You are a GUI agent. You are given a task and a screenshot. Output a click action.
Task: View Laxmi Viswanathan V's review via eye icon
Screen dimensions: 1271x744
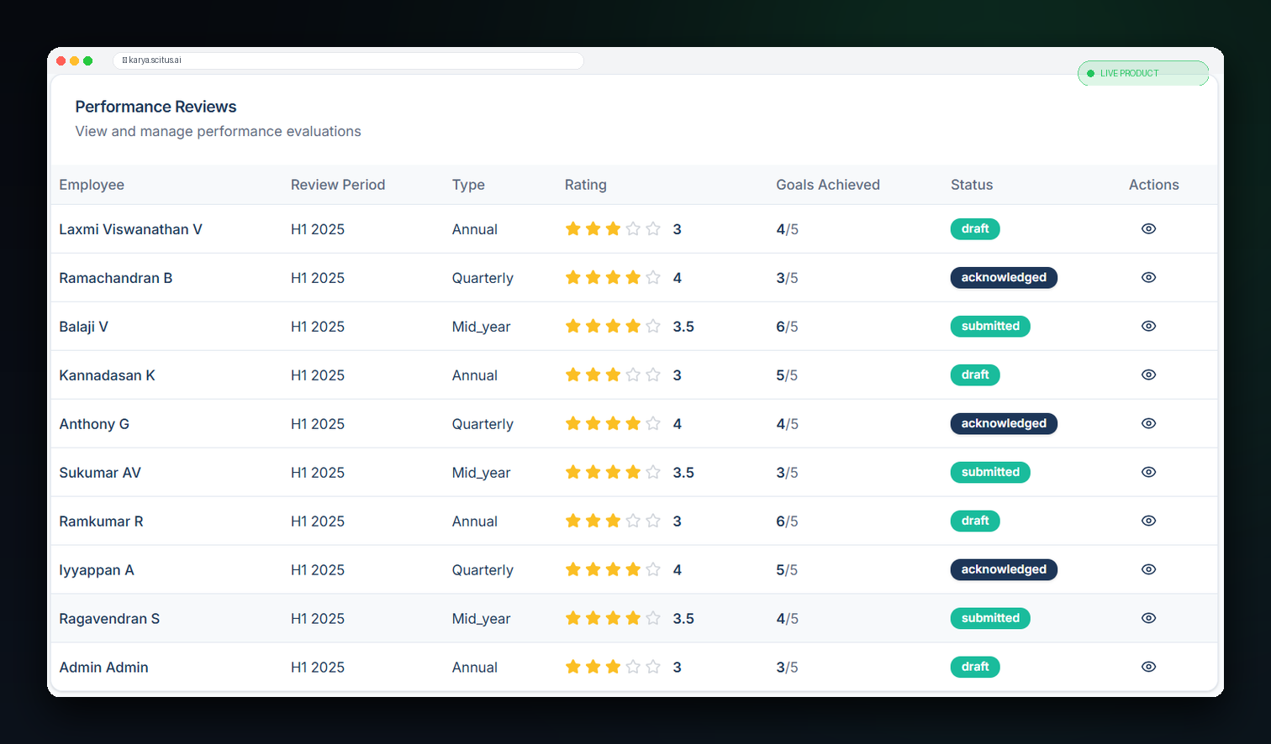pyautogui.click(x=1148, y=228)
